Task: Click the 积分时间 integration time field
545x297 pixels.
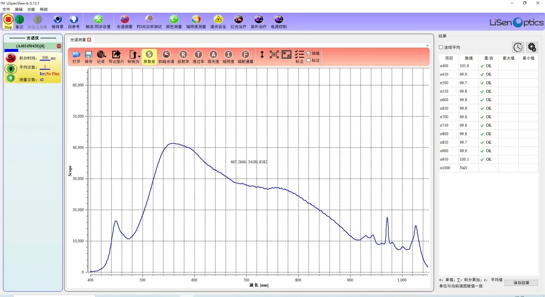Action: 45,58
